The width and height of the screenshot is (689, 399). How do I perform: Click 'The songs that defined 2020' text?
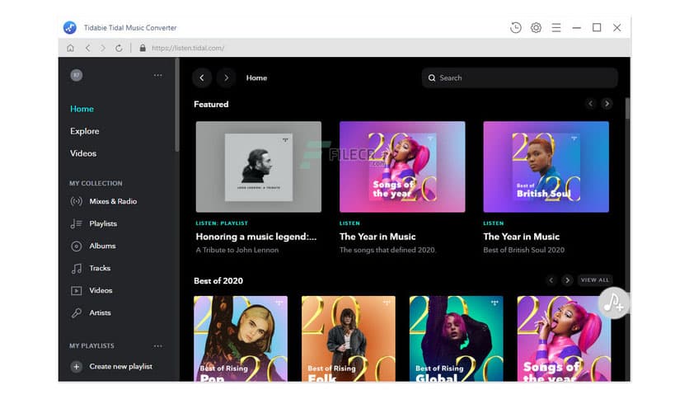coord(387,250)
